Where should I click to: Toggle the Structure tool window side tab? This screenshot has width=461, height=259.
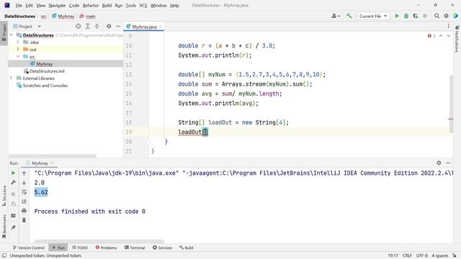click(x=4, y=196)
